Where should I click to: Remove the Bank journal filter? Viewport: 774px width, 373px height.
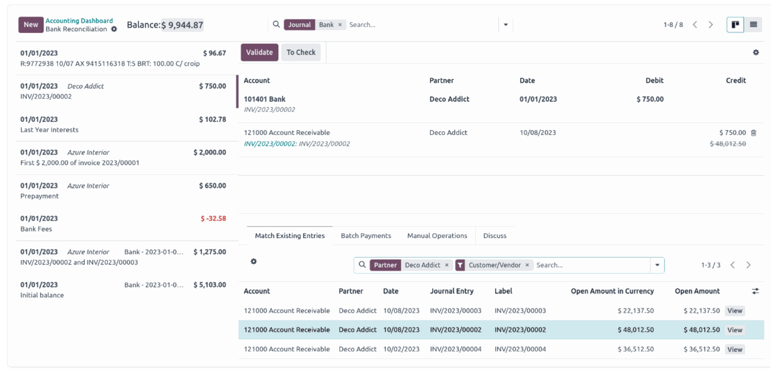coord(340,25)
